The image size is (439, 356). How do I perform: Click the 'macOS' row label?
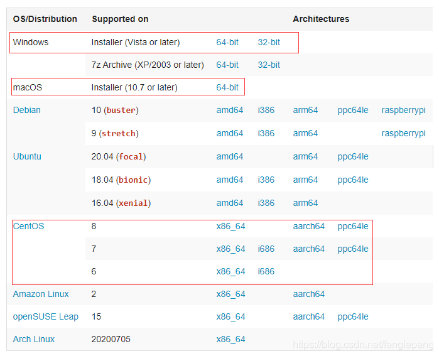pos(28,88)
